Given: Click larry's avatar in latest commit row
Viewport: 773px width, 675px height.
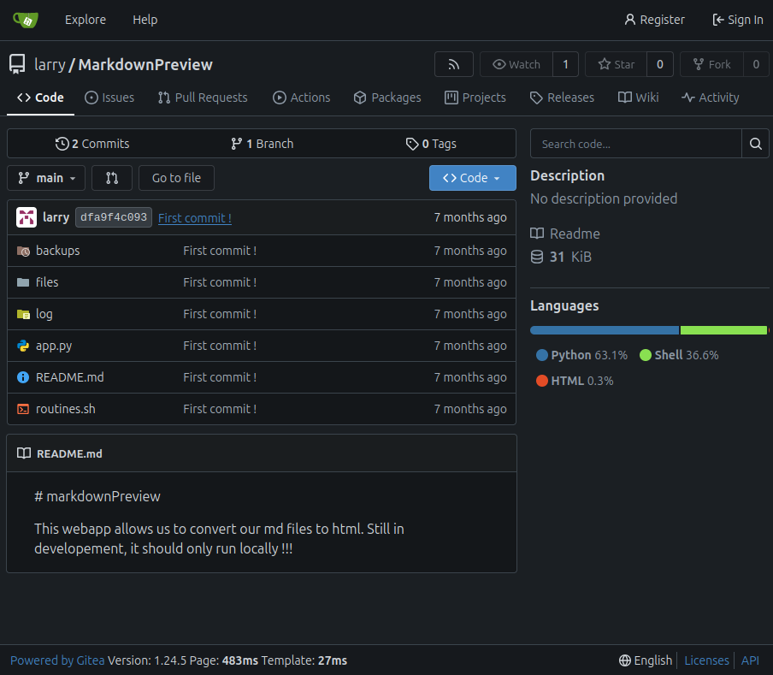Looking at the screenshot, I should pos(27,217).
